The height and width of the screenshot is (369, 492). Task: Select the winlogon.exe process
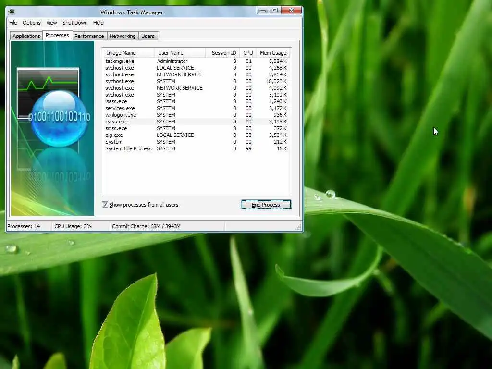[x=197, y=115]
